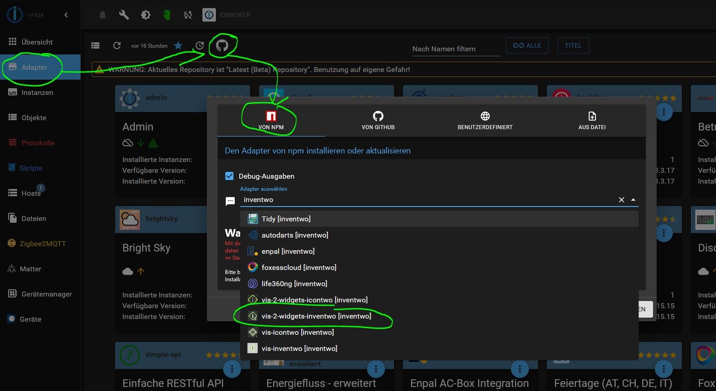Click the GitHub install icon in the toolbar

pyautogui.click(x=222, y=45)
